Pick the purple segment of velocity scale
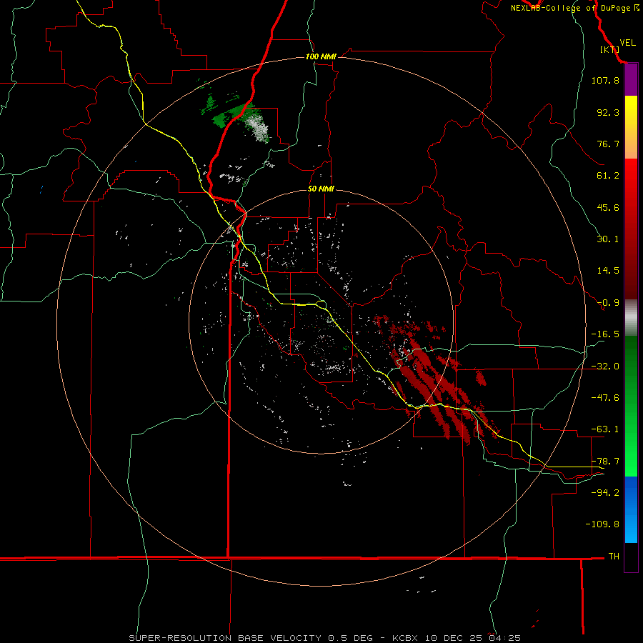Screen dimensions: 643x643 click(631, 80)
